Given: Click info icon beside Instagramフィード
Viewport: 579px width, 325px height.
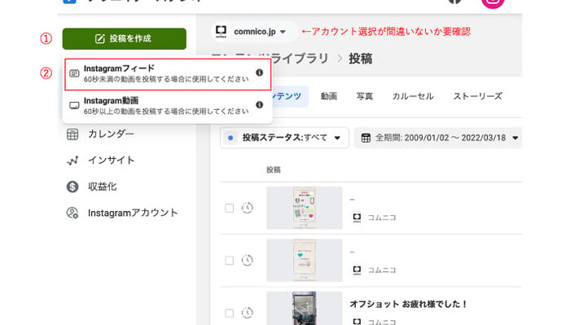Looking at the screenshot, I should [260, 72].
